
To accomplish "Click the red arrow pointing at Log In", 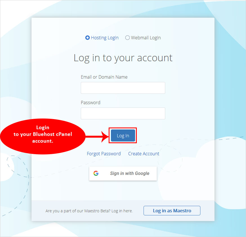I will [97, 137].
